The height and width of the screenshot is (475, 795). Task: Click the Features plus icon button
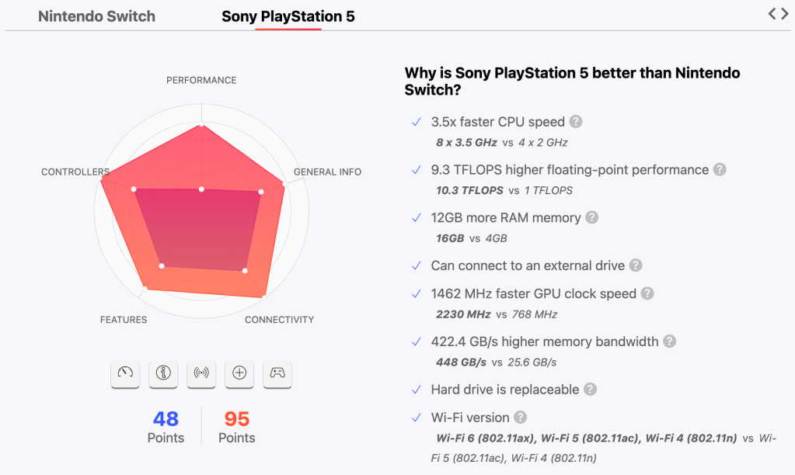(239, 373)
